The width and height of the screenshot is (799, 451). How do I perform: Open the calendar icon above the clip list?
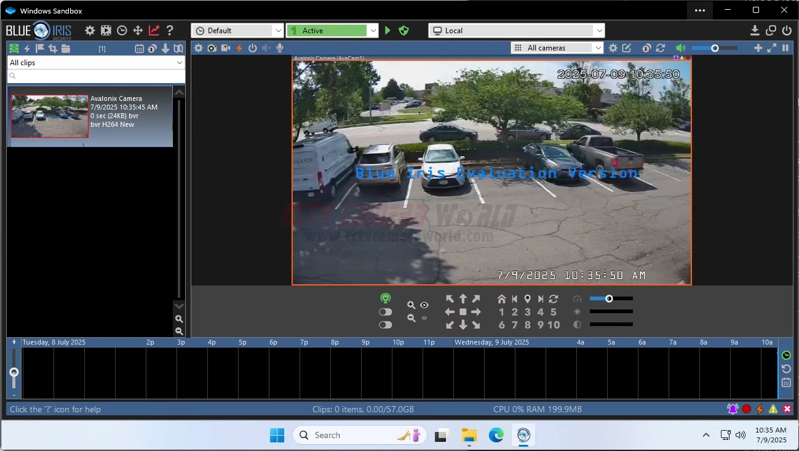140,49
